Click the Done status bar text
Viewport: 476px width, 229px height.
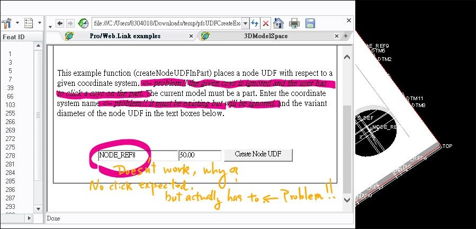53,218
